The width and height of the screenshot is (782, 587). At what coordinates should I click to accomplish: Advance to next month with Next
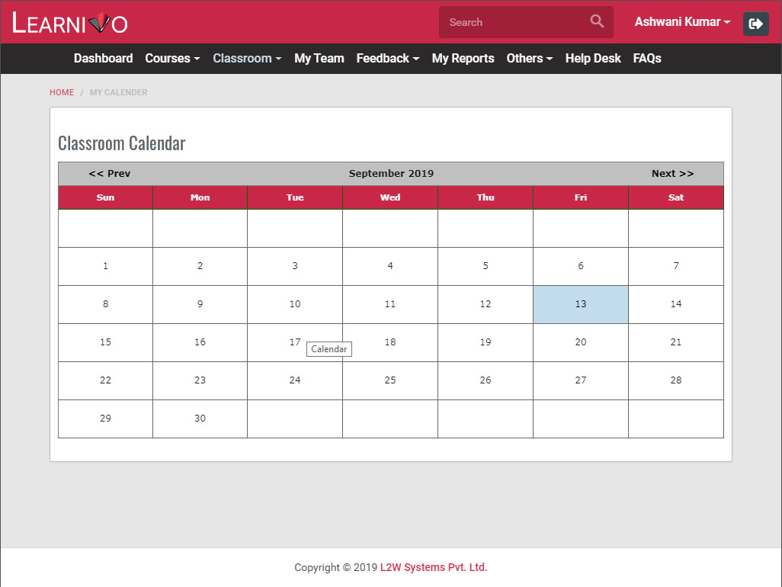tap(672, 174)
